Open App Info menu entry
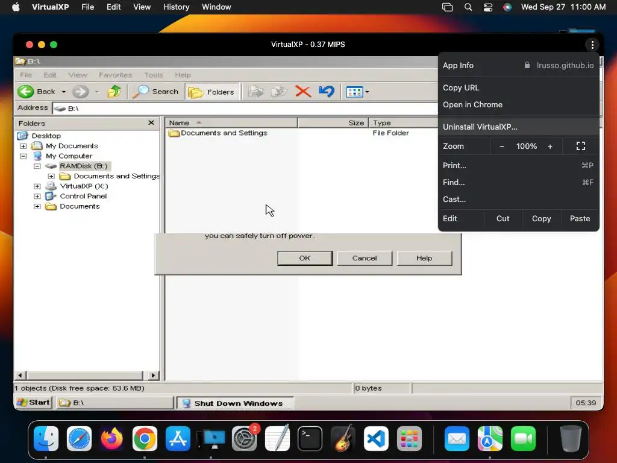The height and width of the screenshot is (463, 617). (x=518, y=65)
